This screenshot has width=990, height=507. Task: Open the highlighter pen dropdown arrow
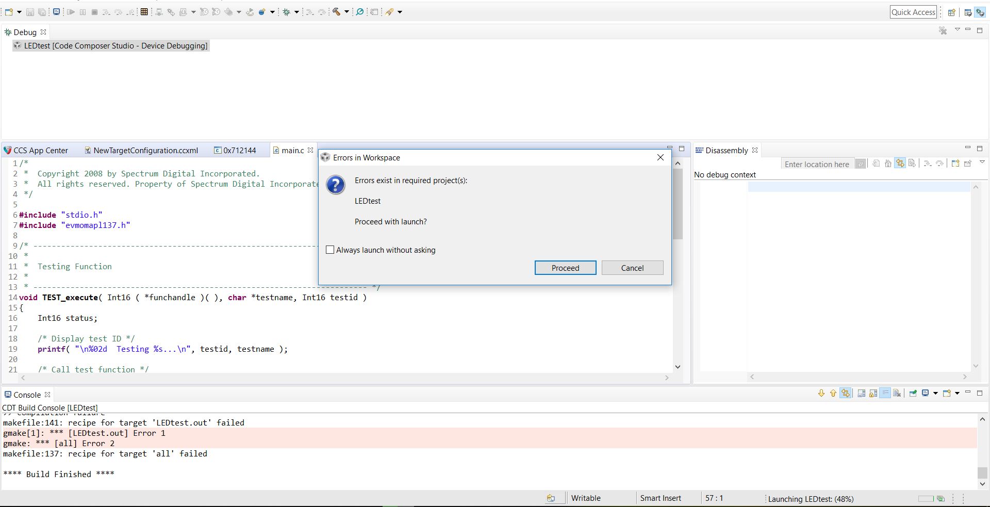coord(400,12)
